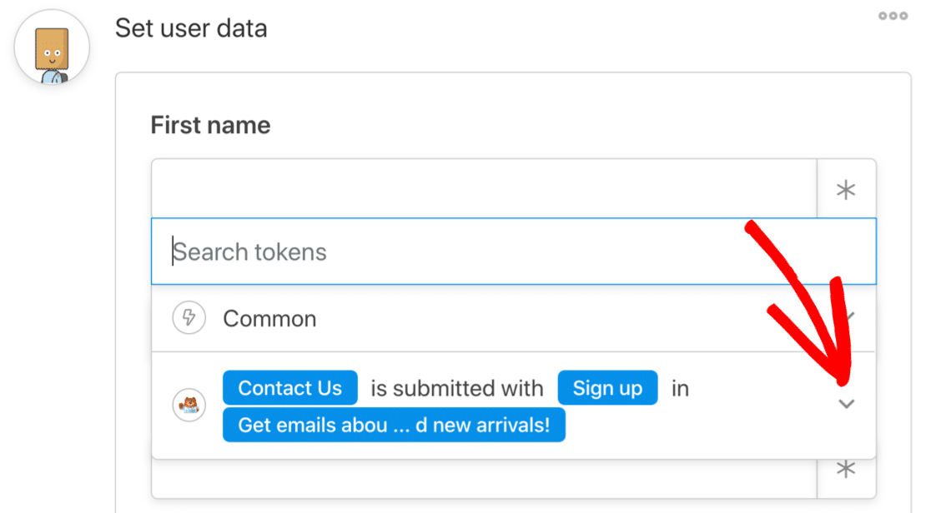
Task: Open the three-dot options menu
Action: [x=893, y=16]
